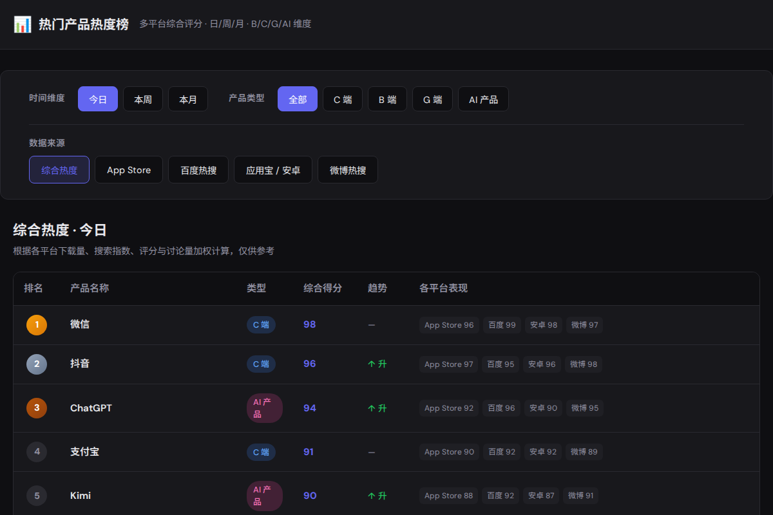Click the up trend indicator for Kimi
This screenshot has height=515, width=773.
pyautogui.click(x=377, y=495)
